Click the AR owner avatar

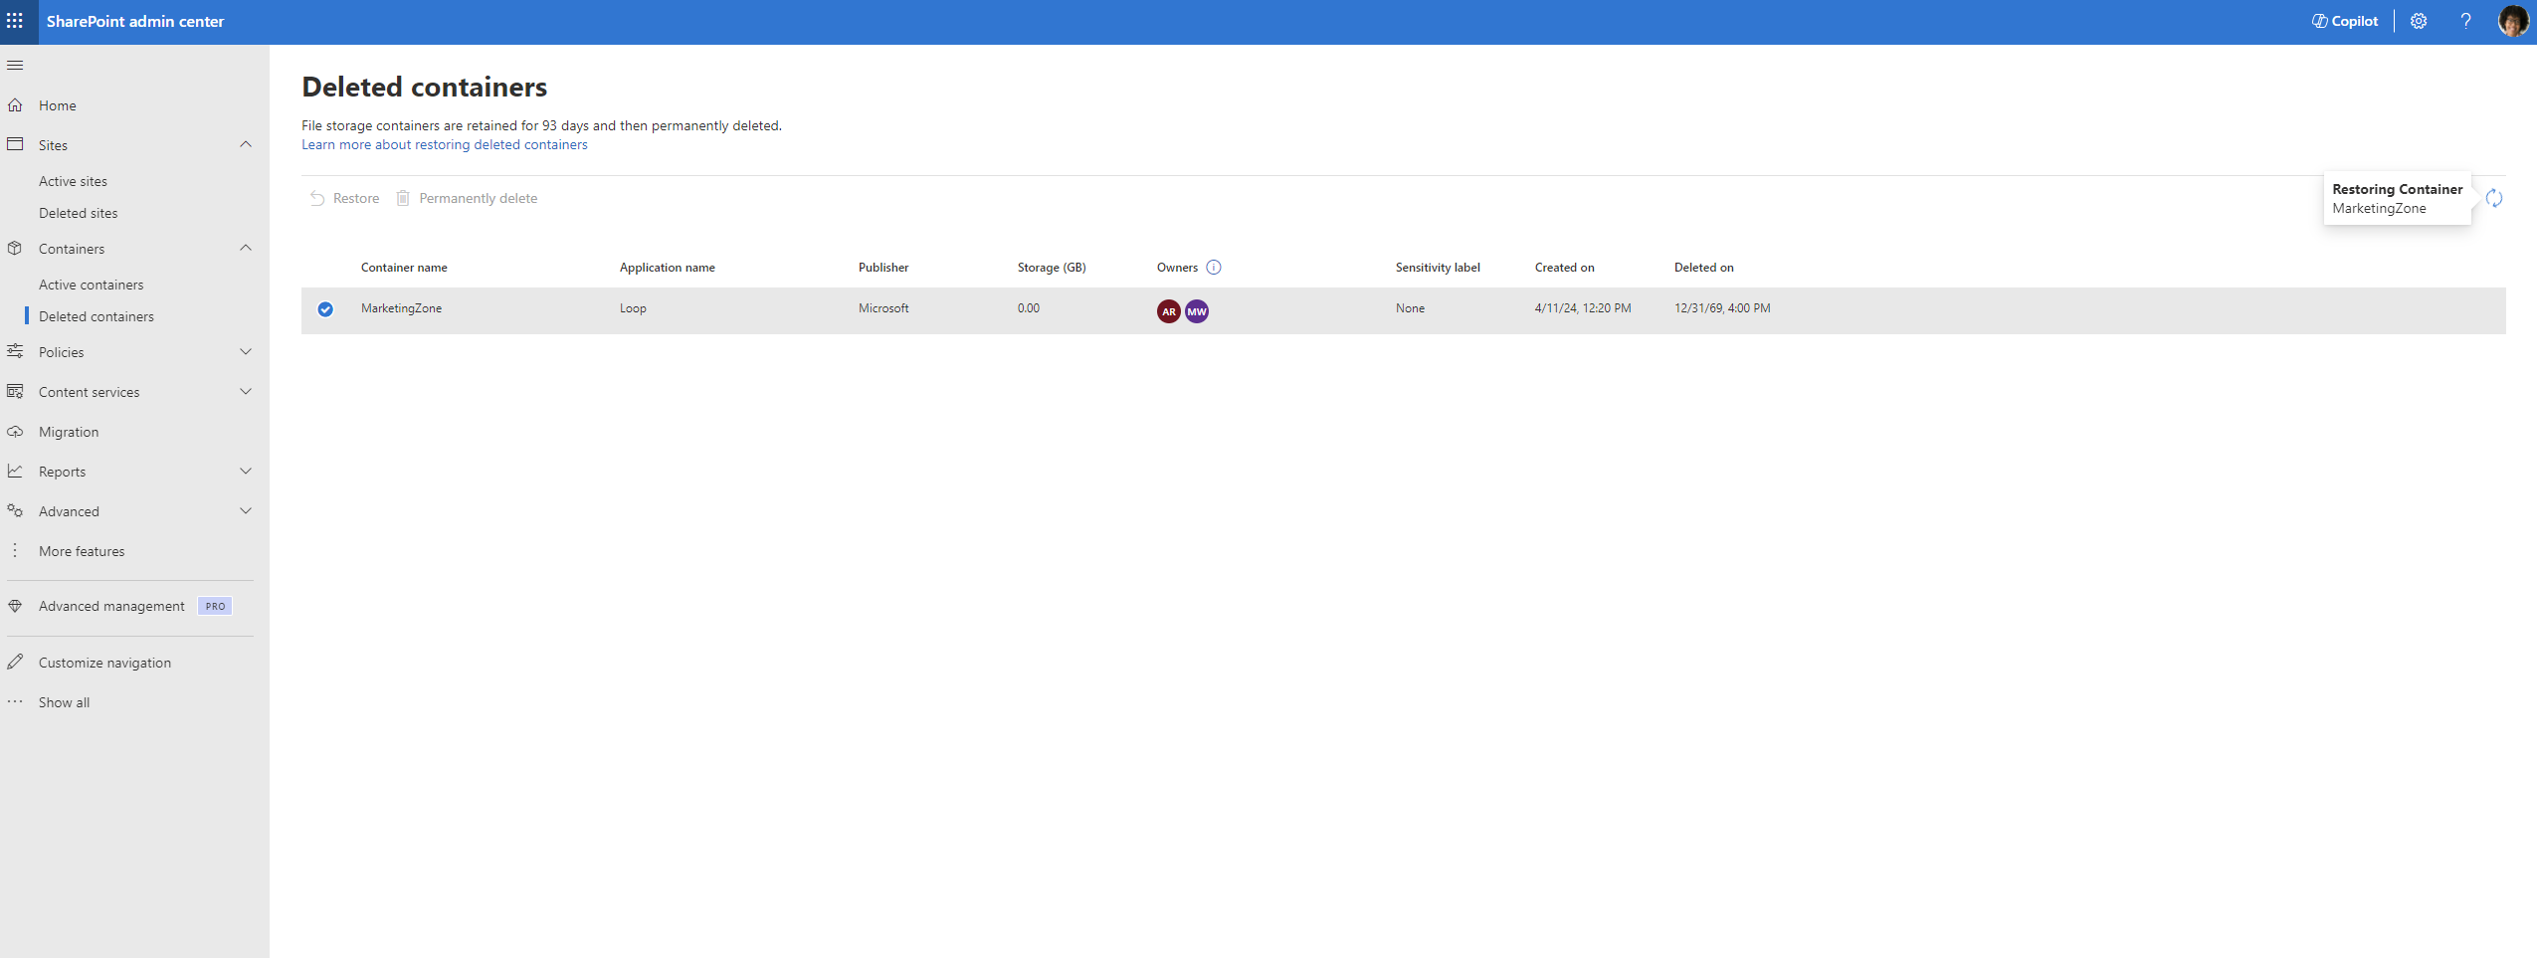pyautogui.click(x=1169, y=311)
